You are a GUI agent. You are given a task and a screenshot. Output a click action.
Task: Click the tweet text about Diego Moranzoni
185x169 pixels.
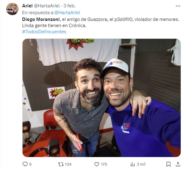101,22
